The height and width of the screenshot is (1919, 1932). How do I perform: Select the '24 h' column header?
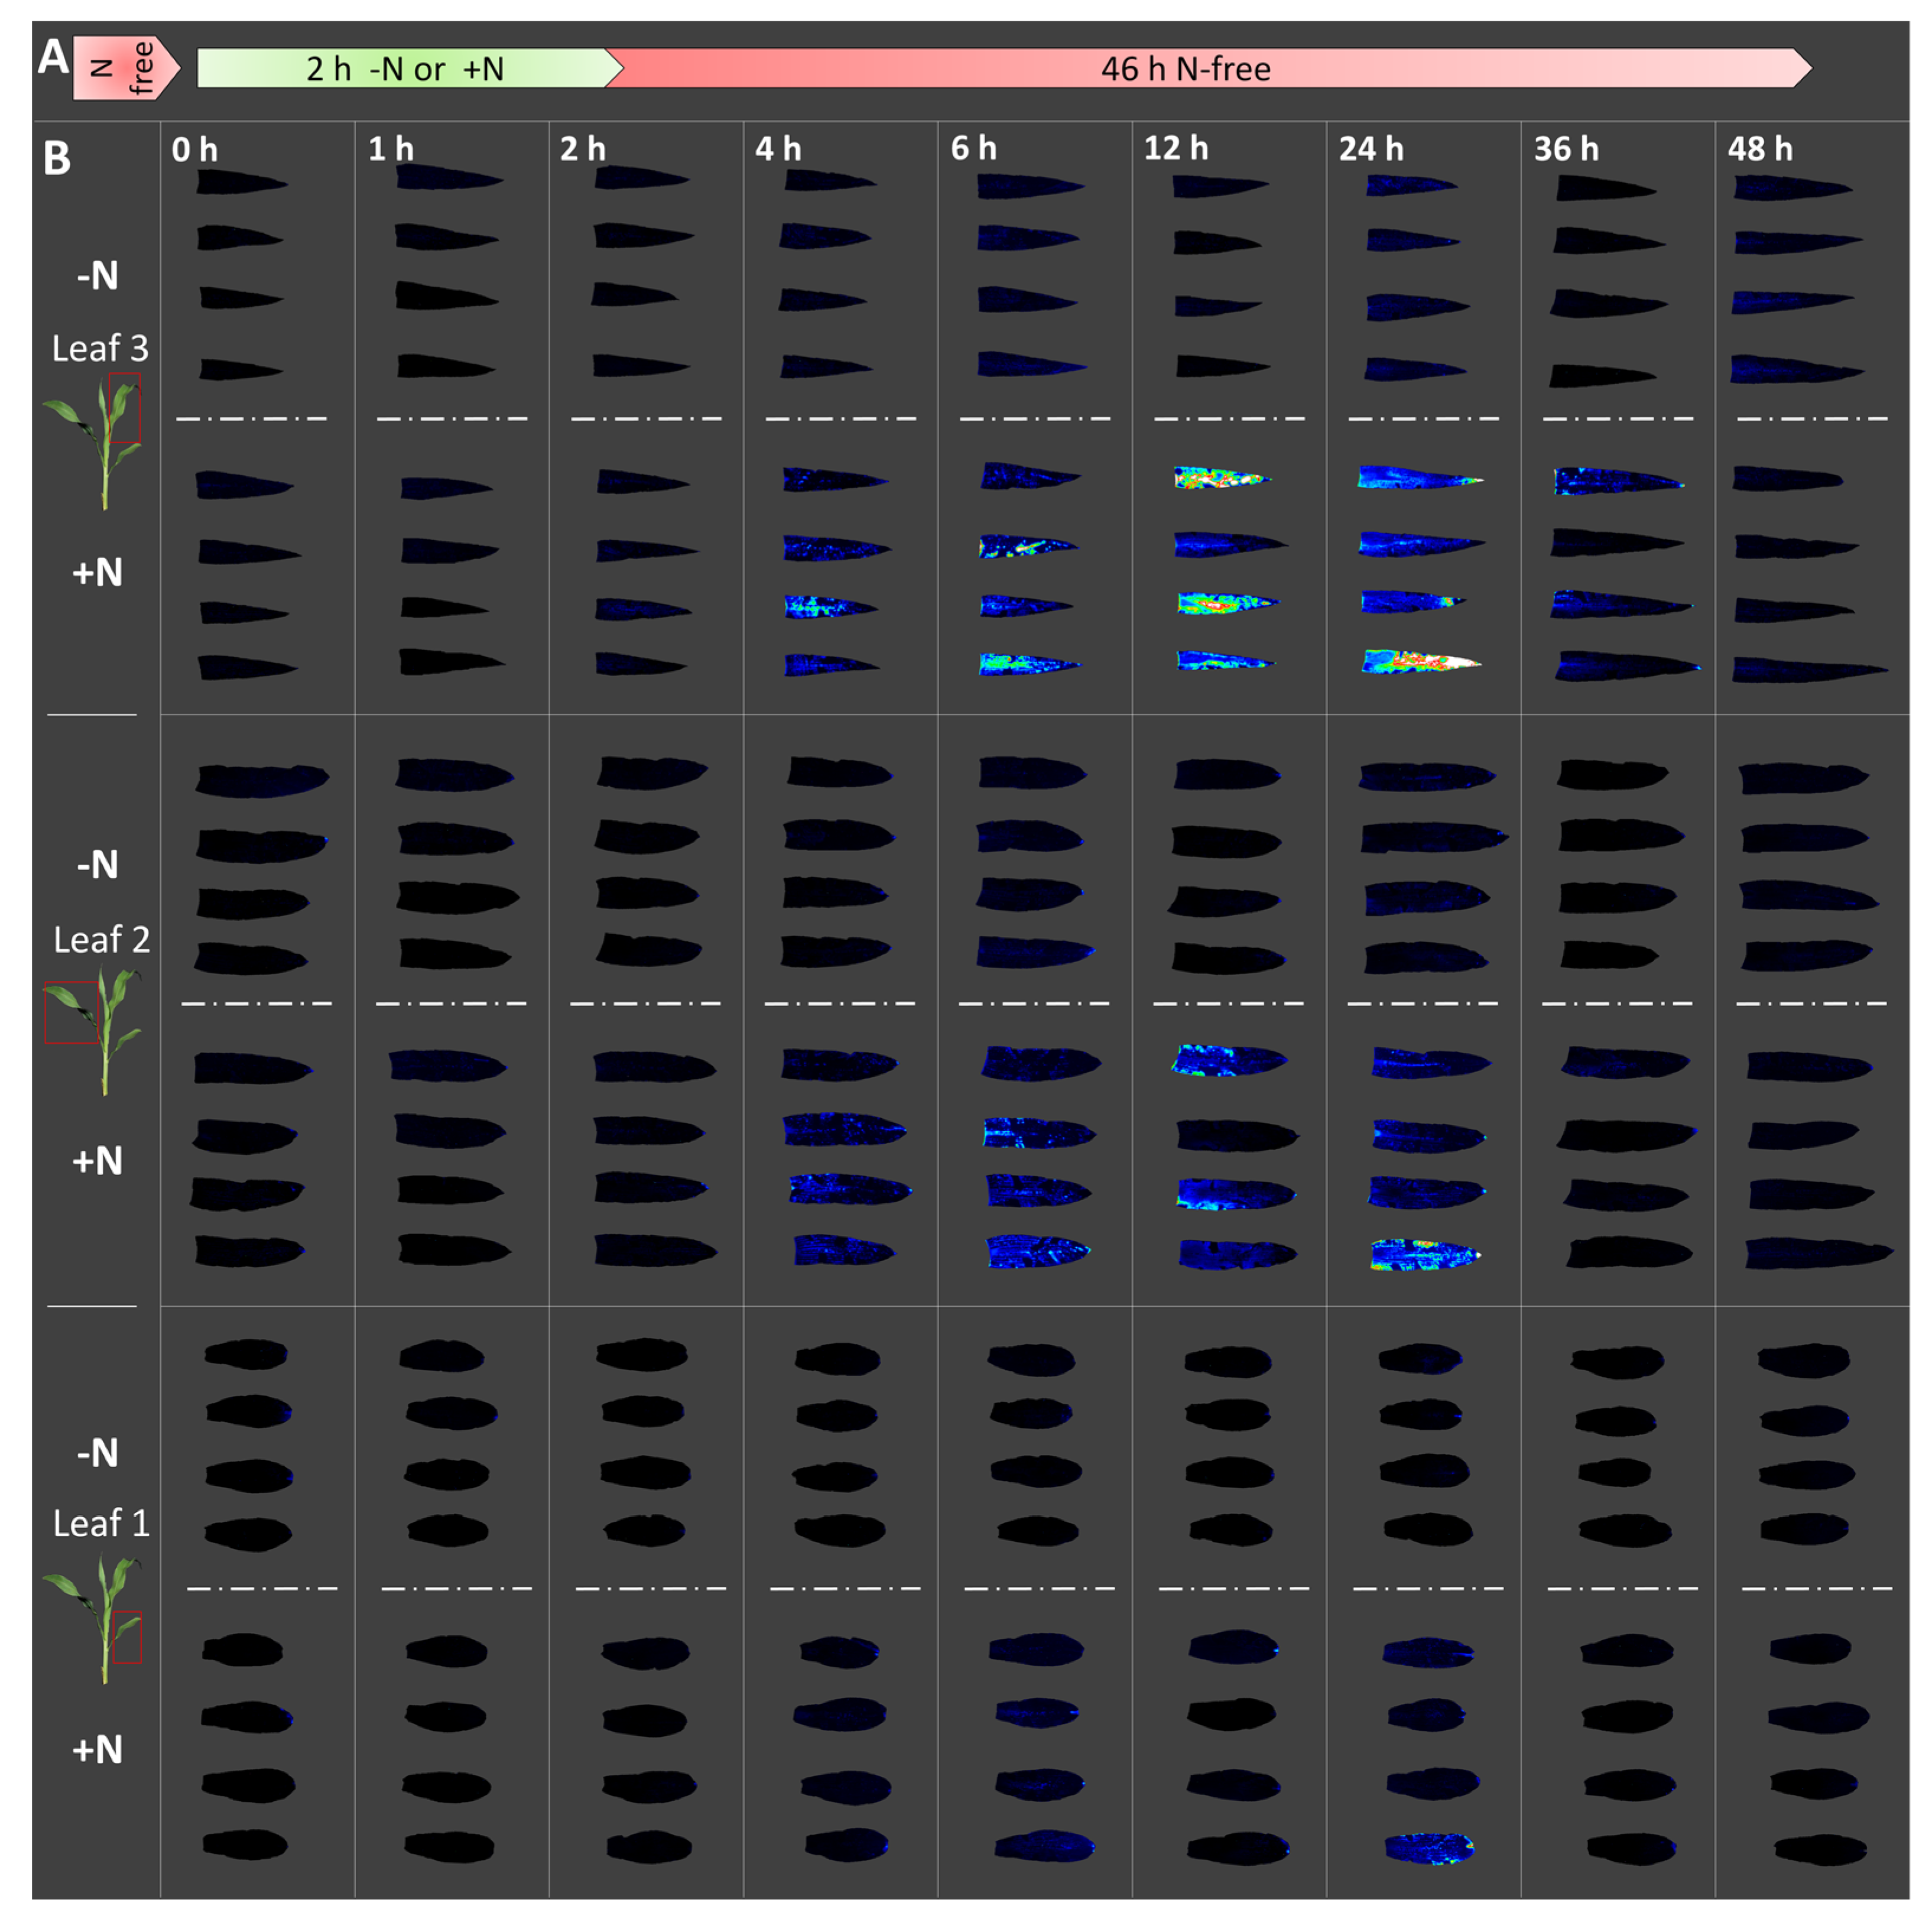pyautogui.click(x=1371, y=150)
